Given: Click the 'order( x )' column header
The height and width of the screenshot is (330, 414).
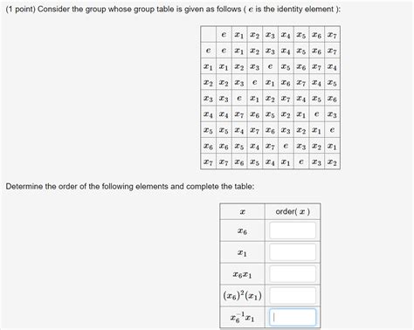Looking at the screenshot, I should point(293,211).
